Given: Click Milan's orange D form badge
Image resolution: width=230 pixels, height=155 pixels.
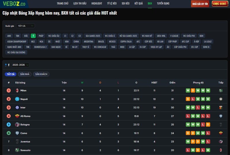Looking at the screenshot, I should pos(192,90).
